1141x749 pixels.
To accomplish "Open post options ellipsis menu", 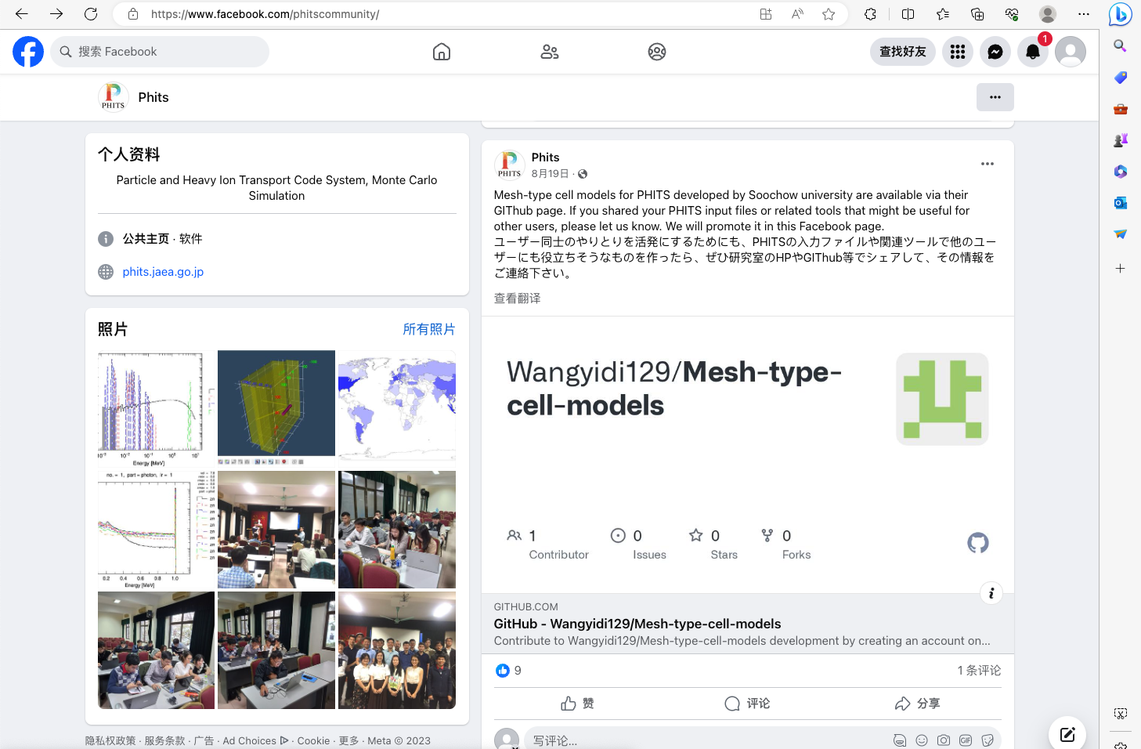I will pyautogui.click(x=987, y=164).
